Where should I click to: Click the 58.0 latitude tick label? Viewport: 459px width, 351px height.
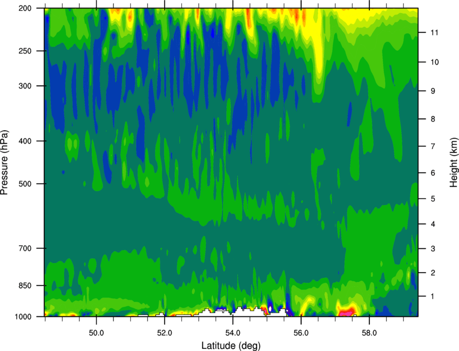(x=369, y=333)
